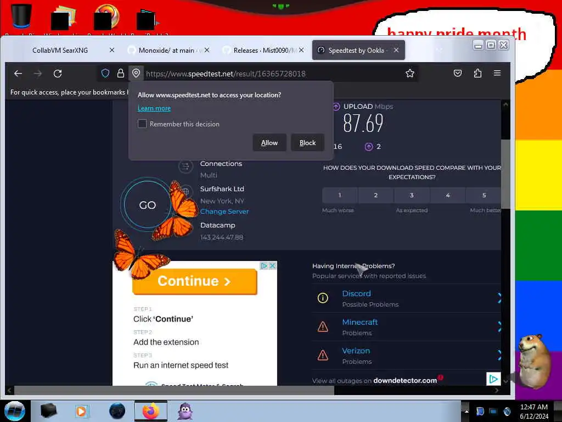Screen dimensions: 562x422
Task: Click the location permission pin icon
Action: (x=136, y=74)
